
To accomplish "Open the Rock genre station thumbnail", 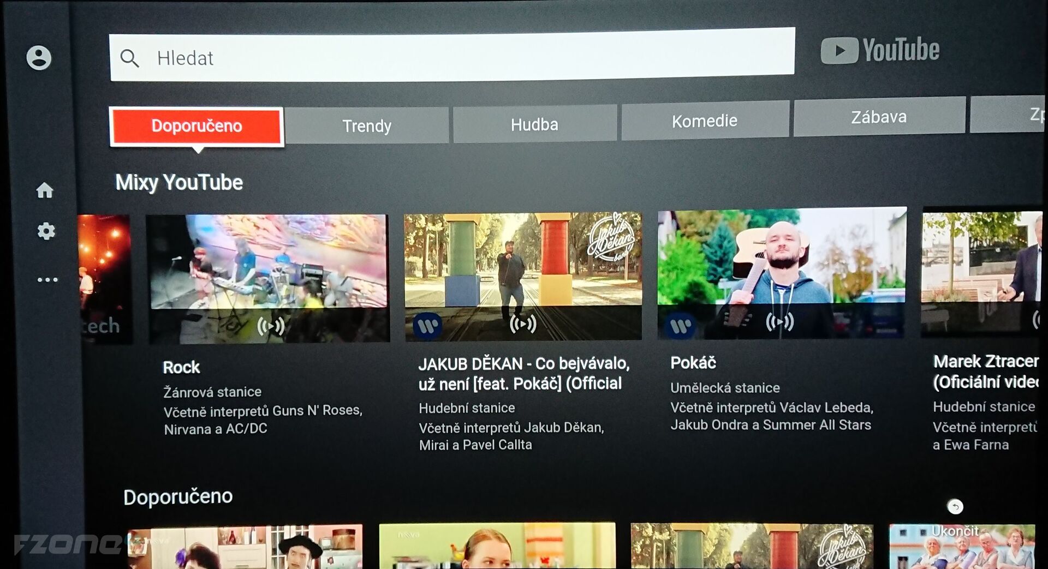I will click(x=269, y=278).
